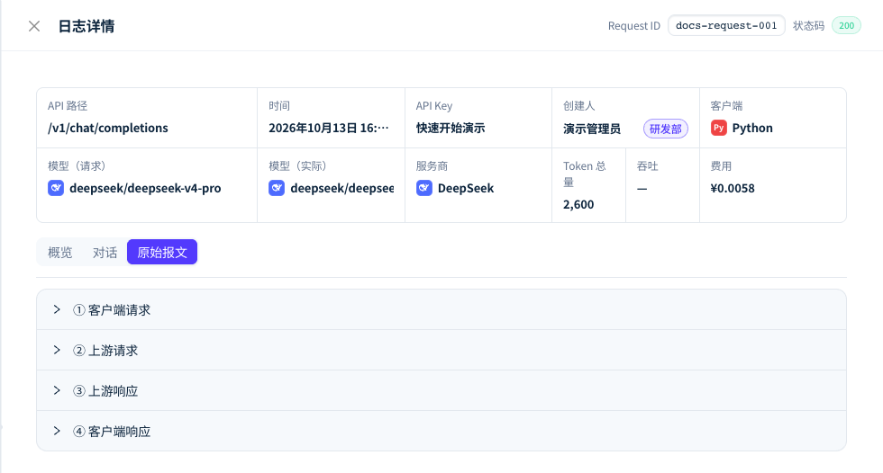Click the DeepSeek provider logo icon
The image size is (883, 473).
424,188
